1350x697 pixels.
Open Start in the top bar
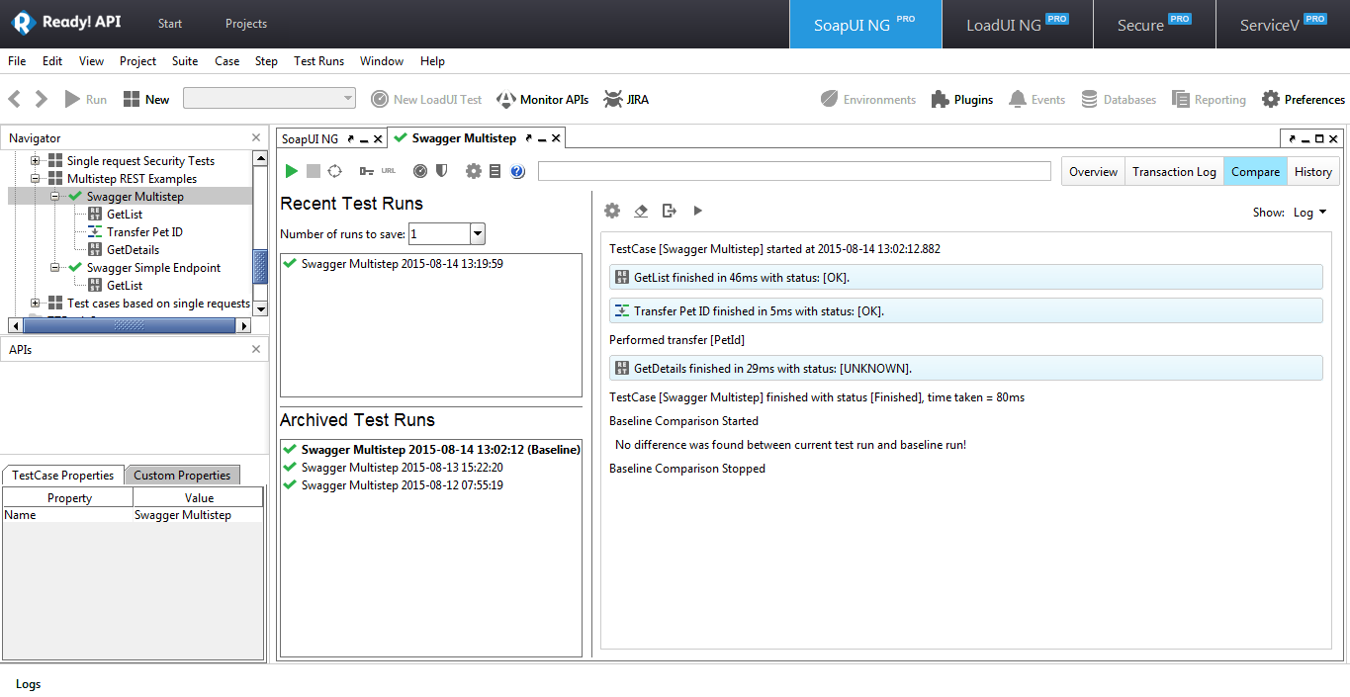(x=170, y=24)
